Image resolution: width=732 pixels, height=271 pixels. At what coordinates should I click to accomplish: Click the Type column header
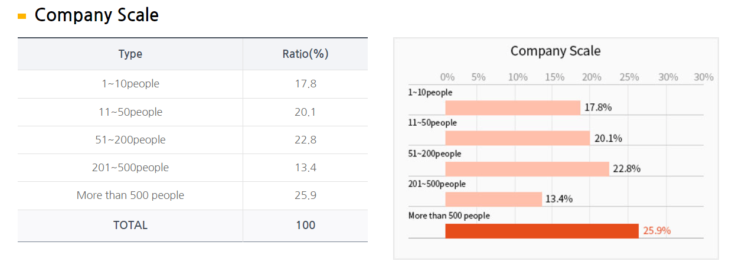(x=130, y=54)
